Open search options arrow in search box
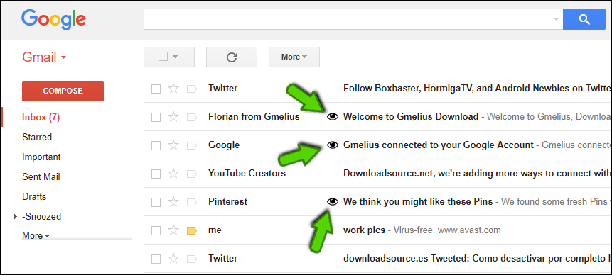The height and width of the screenshot is (275, 612). [556, 19]
